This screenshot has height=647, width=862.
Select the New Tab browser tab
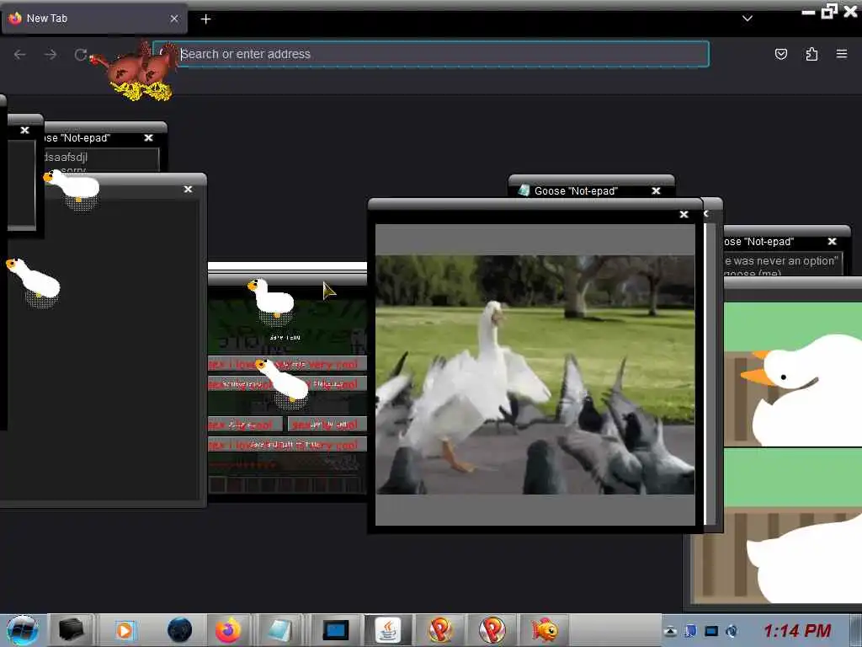[x=94, y=19]
